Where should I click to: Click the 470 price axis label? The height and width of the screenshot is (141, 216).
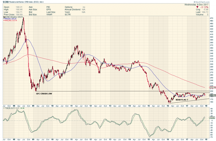pos(211,18)
